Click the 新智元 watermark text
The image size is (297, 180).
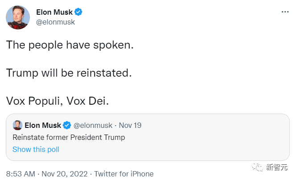pos(277,166)
